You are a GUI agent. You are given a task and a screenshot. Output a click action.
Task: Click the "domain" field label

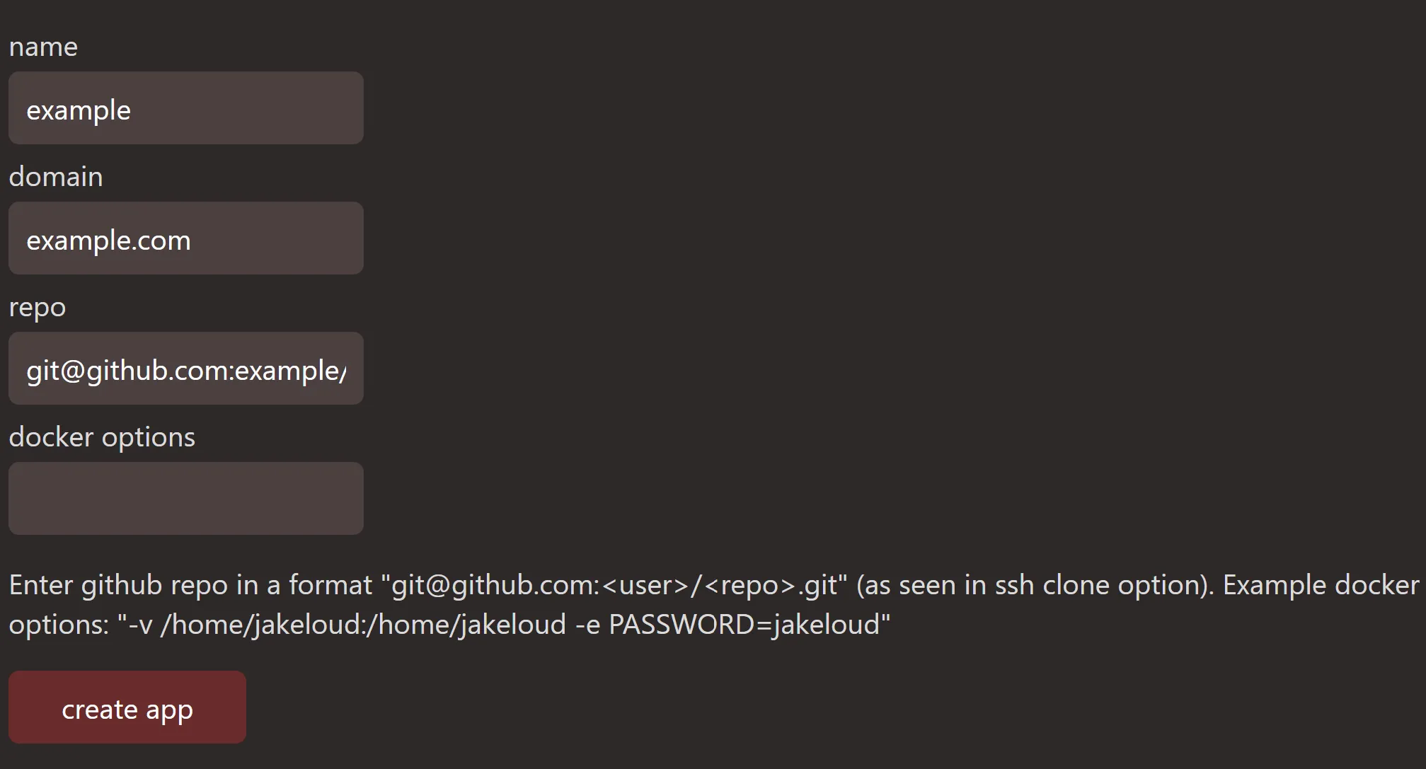[56, 177]
